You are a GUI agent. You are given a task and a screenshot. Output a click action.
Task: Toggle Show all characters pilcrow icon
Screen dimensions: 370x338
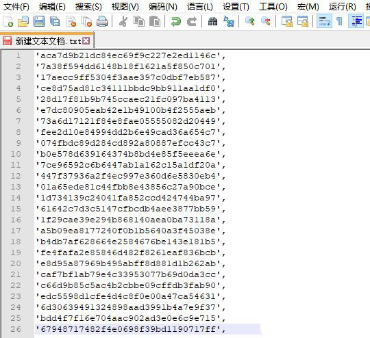coord(340,21)
